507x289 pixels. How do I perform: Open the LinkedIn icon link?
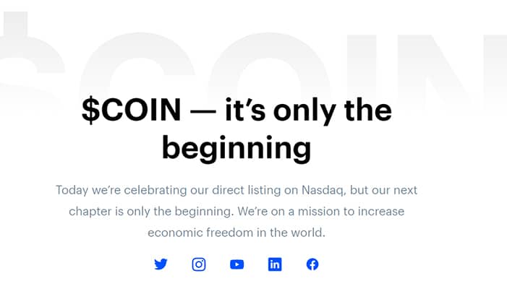tap(275, 264)
